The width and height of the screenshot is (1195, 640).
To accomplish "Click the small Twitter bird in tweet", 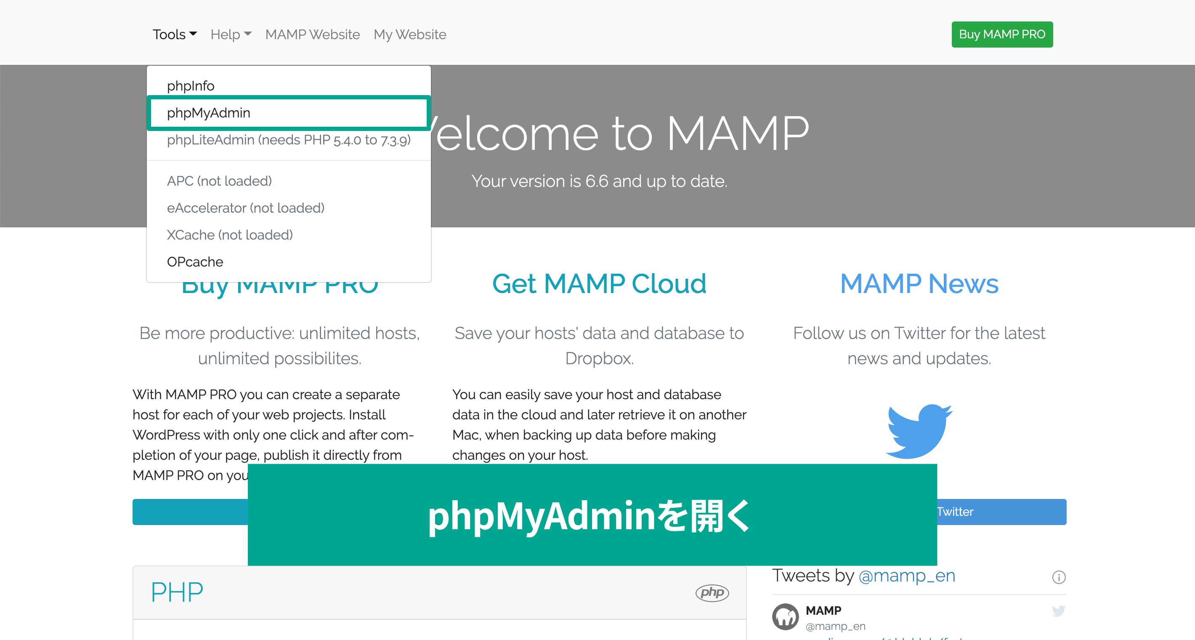I will tap(1059, 611).
